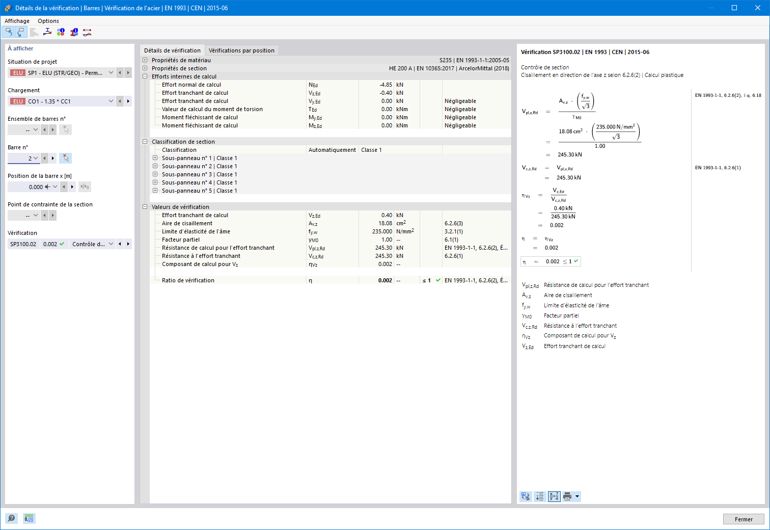This screenshot has width=770, height=530.
Task: Open the Affichage menu
Action: pos(17,21)
